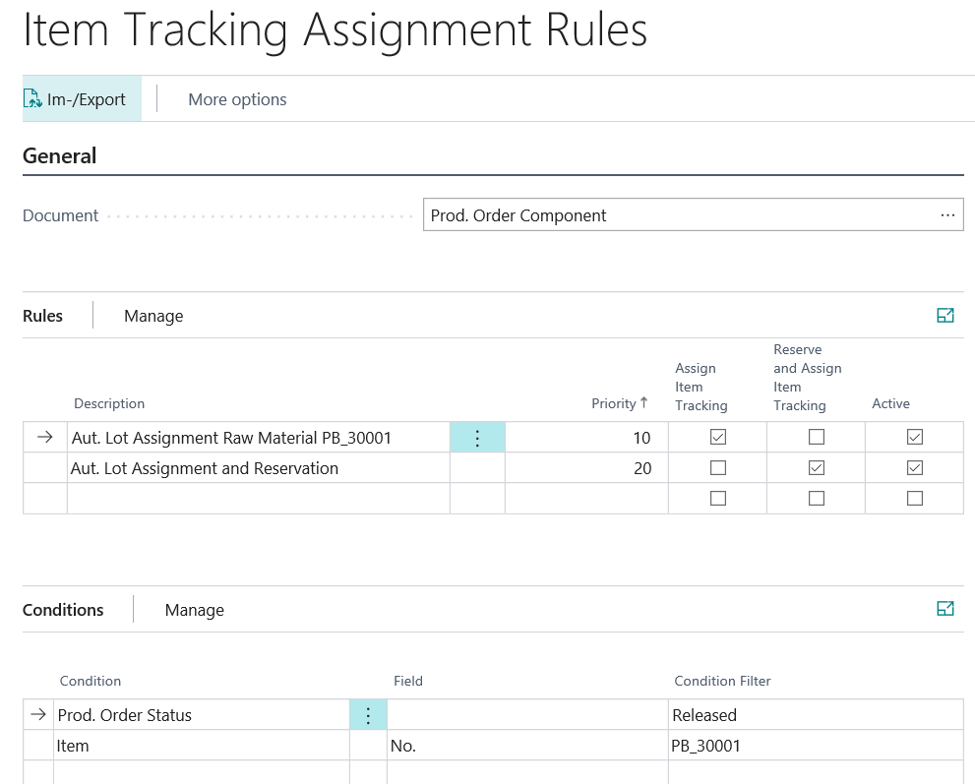This screenshot has height=784, width=975.
Task: Toggle Assign Item Tracking for Reservation rule
Action: pos(718,467)
